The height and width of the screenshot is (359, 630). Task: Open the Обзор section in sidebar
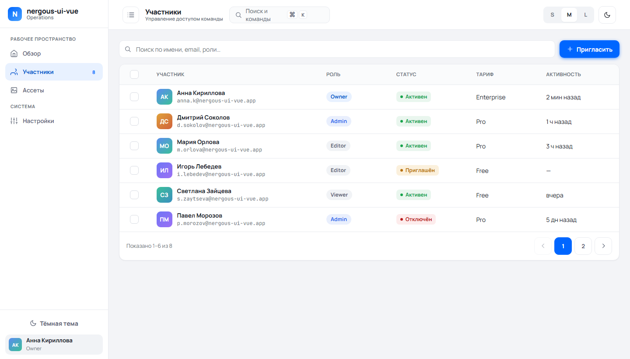point(54,53)
